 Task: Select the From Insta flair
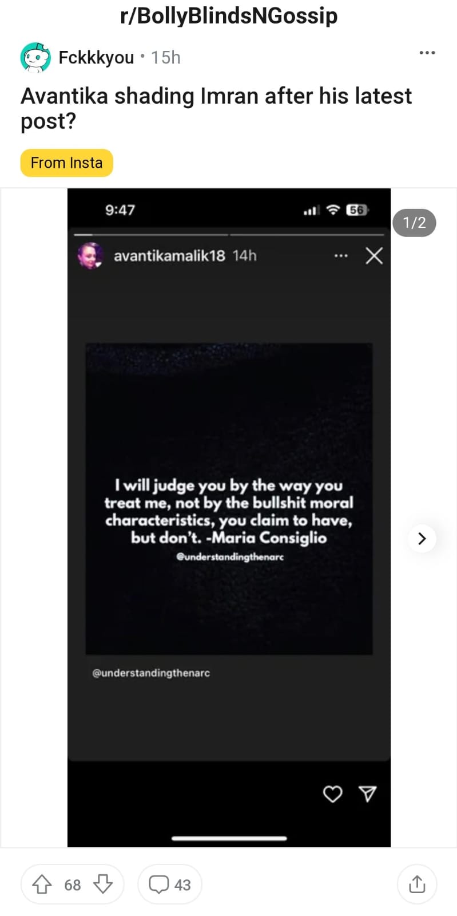[67, 163]
